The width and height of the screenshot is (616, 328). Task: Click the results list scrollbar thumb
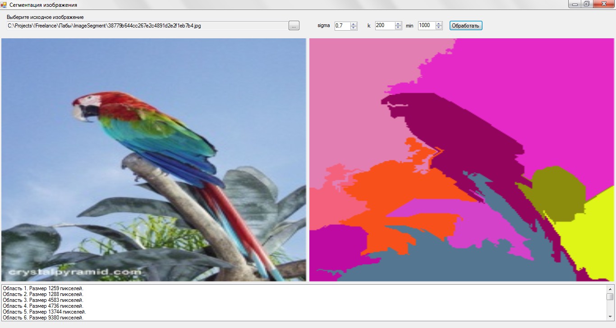pyautogui.click(x=610, y=296)
